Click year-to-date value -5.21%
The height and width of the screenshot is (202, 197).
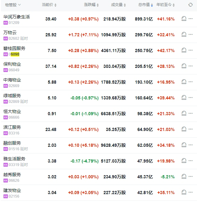pyautogui.click(x=168, y=177)
